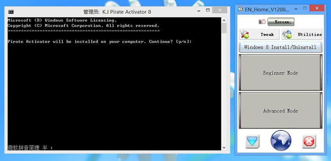This screenshot has width=331, height=161.
Task: Click Windows 8 Install/Uninstall button
Action: coord(281,47)
